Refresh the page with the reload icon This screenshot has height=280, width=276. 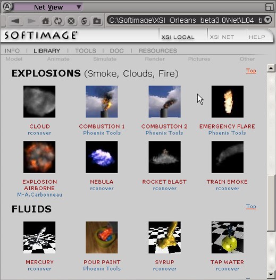coord(58,21)
